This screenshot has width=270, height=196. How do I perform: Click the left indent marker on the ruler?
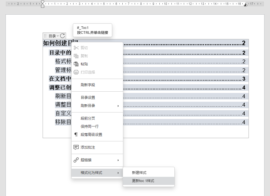point(43,4)
